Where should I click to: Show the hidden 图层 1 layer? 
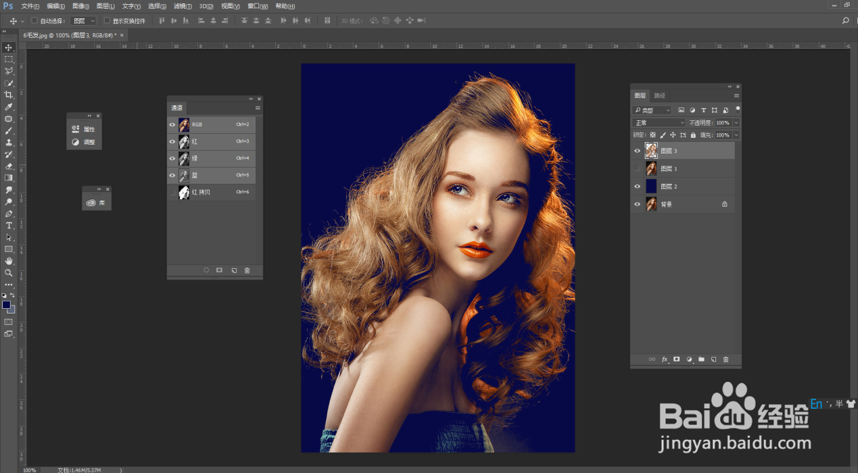pyautogui.click(x=636, y=168)
